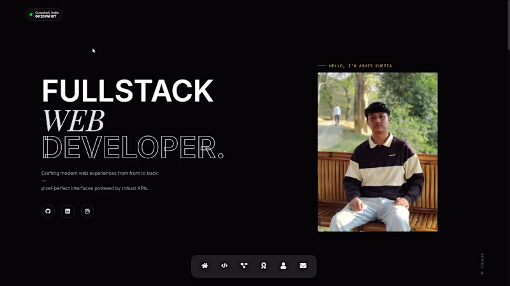The image size is (510, 286).
Task: Open the award badge icon in dock
Action: pyautogui.click(x=264, y=266)
